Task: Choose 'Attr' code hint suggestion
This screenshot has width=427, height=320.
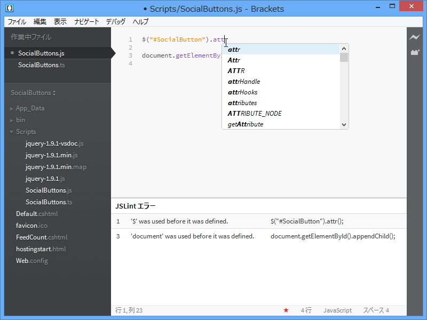Action: (281, 60)
